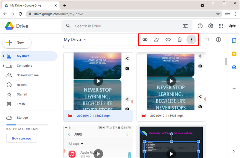Open the APPS screen recording thumbnail

click(98, 141)
